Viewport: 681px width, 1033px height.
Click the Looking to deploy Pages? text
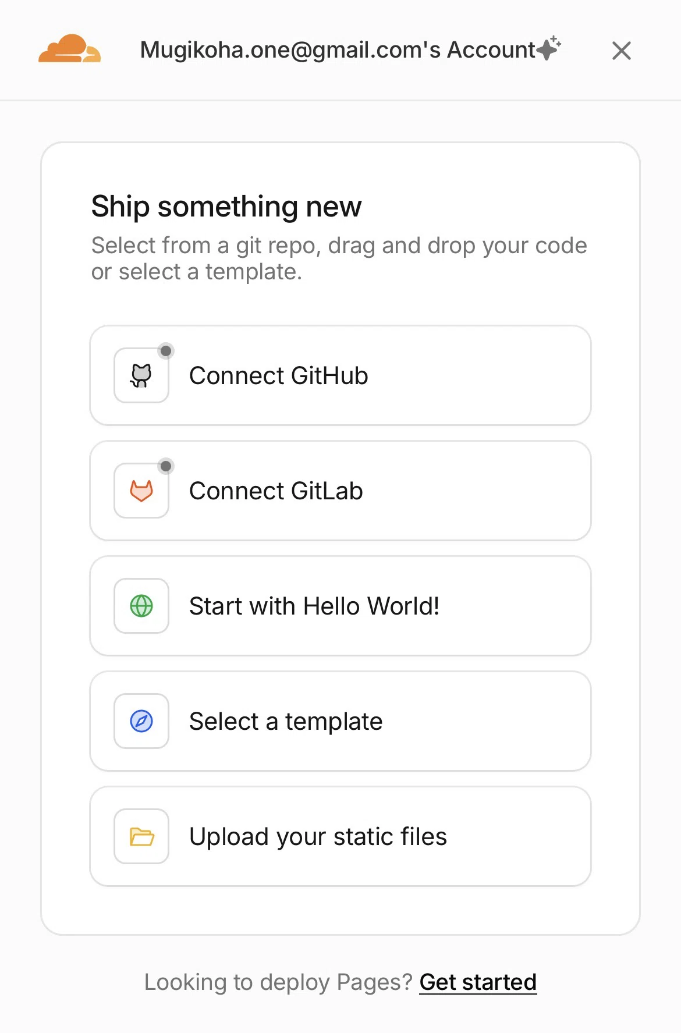click(278, 982)
